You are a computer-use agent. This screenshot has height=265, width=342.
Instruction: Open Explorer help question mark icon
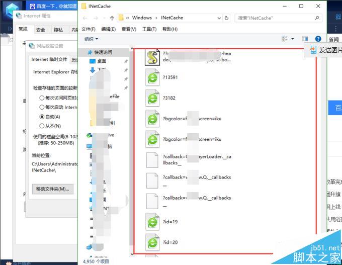pos(318,39)
